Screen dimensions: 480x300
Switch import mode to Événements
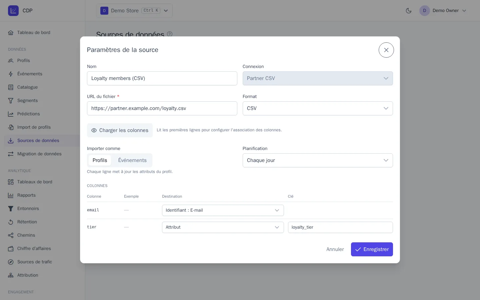click(x=132, y=160)
